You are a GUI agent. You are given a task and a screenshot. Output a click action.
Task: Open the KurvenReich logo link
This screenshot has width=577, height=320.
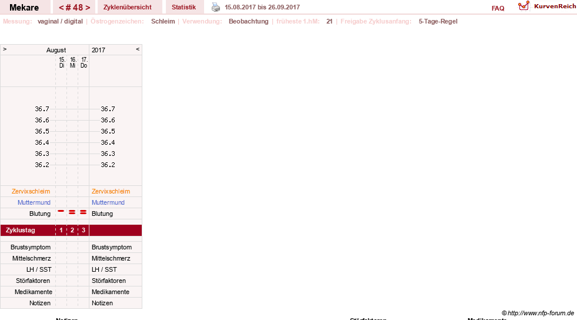[x=546, y=6]
